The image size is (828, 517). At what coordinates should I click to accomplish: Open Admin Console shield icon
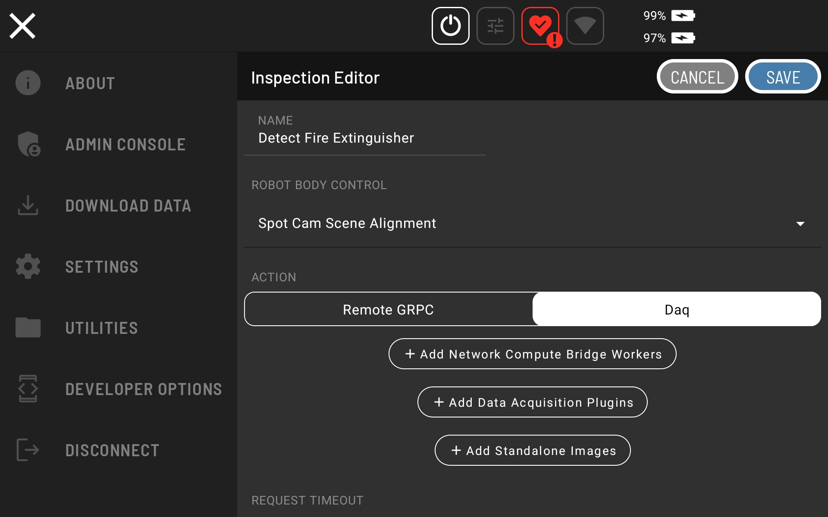tap(28, 144)
